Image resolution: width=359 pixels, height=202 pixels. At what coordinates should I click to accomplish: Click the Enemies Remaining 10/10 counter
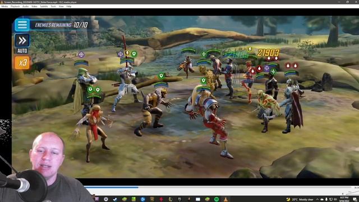(61, 25)
